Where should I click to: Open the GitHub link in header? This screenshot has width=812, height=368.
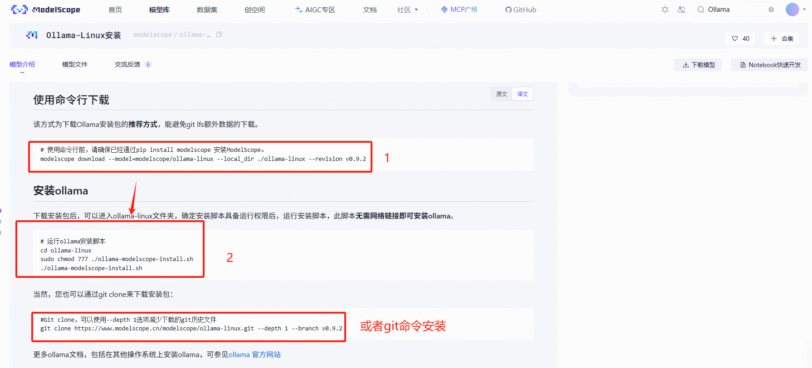click(x=521, y=10)
